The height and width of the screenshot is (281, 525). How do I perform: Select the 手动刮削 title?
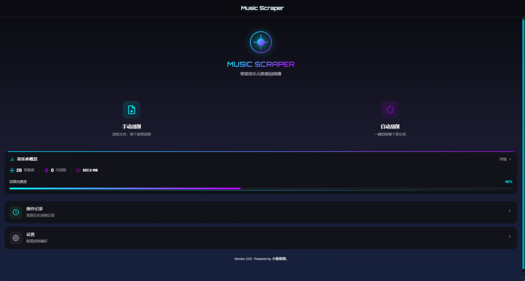coord(132,127)
